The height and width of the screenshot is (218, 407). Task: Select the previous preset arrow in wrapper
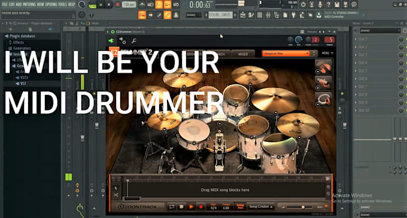tap(320, 32)
